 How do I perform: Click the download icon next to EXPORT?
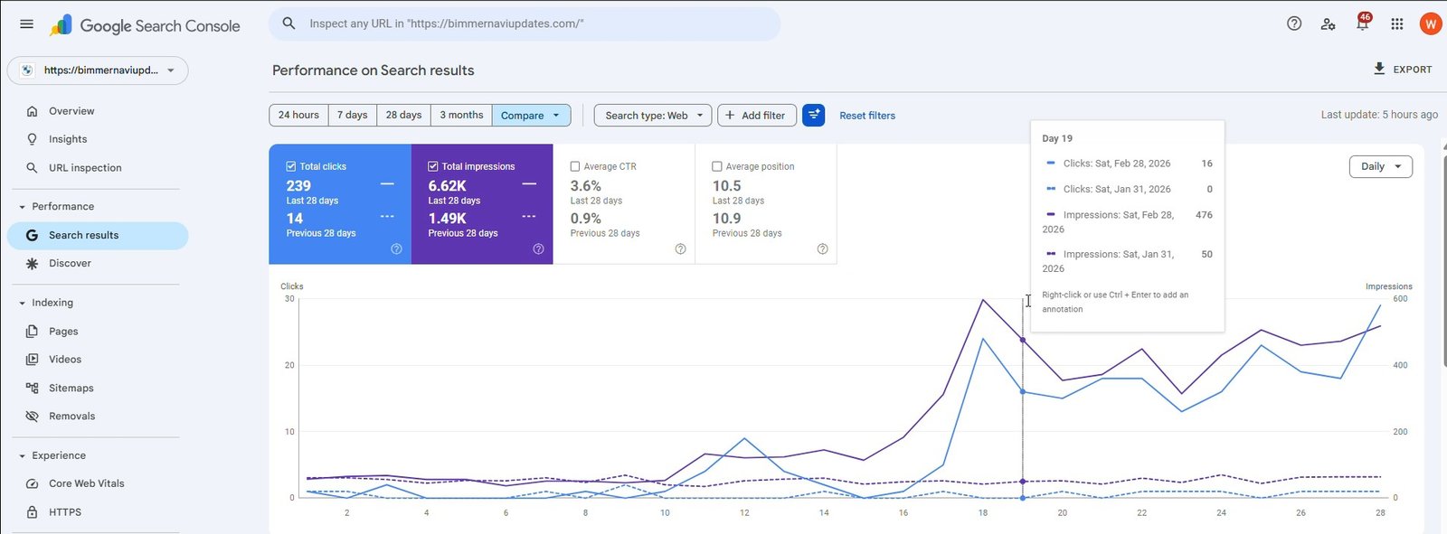[x=1379, y=69]
